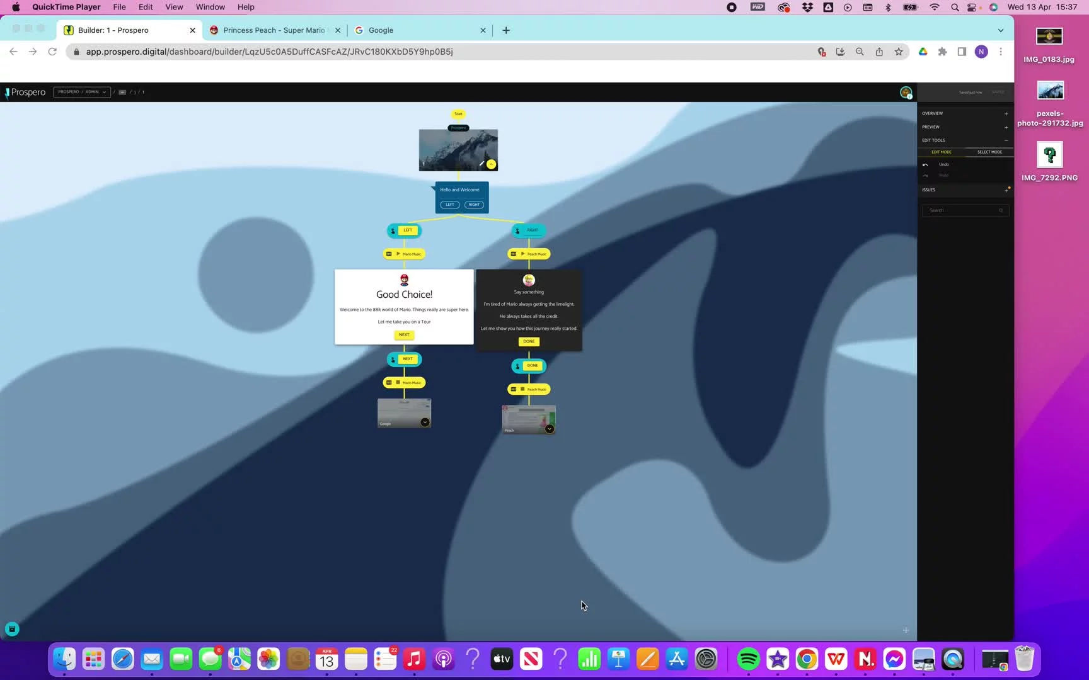Expand the Google scene node chevron
The image size is (1089, 680).
(x=425, y=422)
